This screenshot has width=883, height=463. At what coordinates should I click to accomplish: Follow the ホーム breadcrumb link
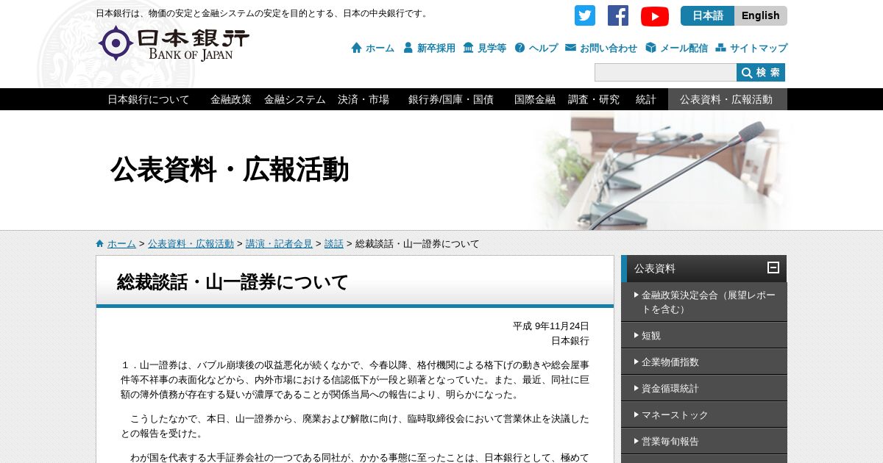(x=121, y=244)
